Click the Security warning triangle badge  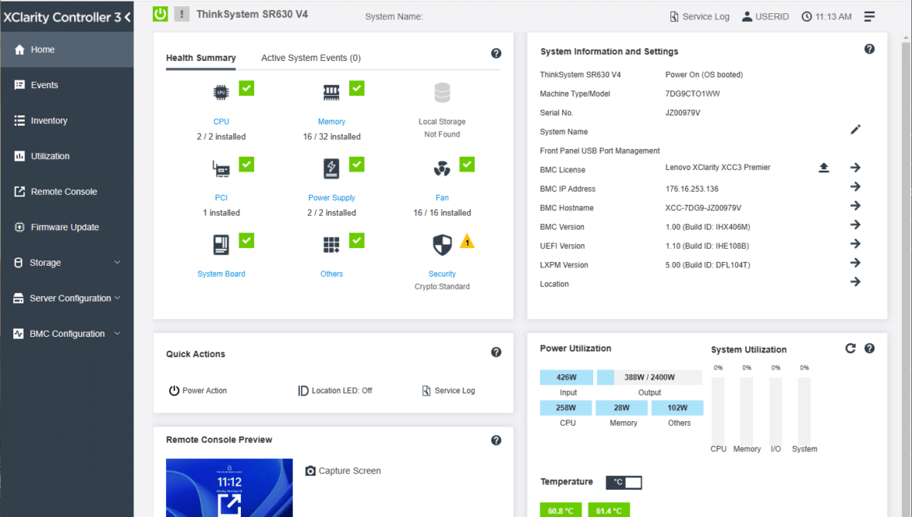467,241
